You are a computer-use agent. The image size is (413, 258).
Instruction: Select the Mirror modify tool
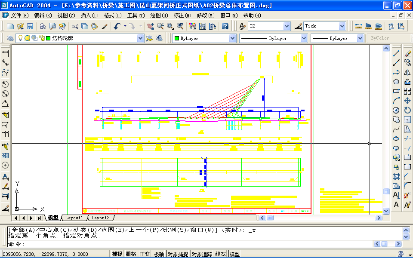[x=407, y=72]
